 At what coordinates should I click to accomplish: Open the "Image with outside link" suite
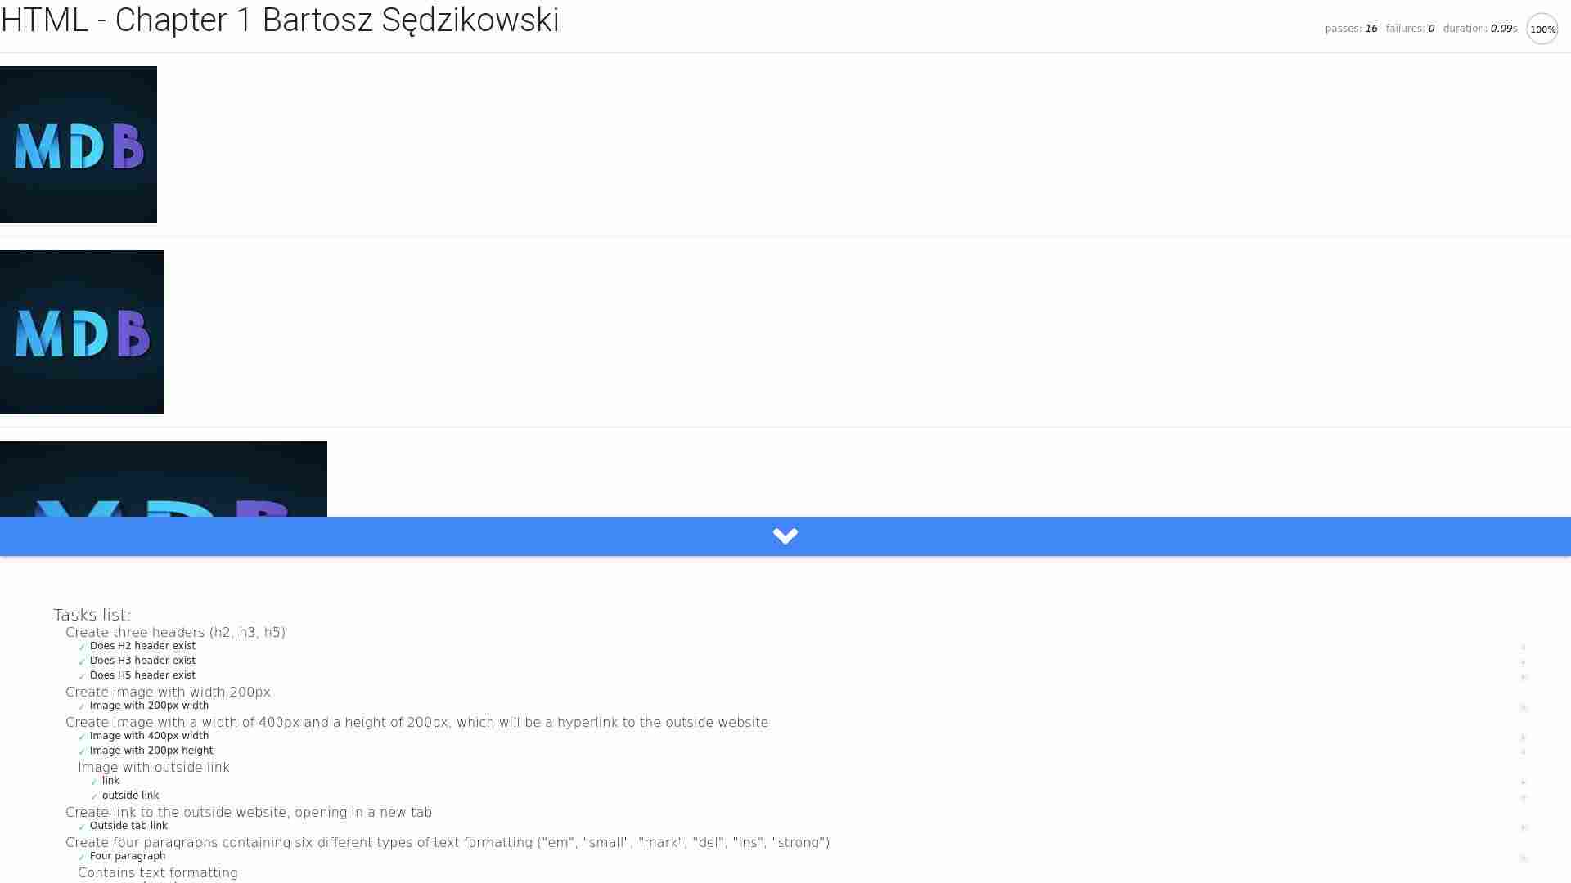tap(153, 768)
